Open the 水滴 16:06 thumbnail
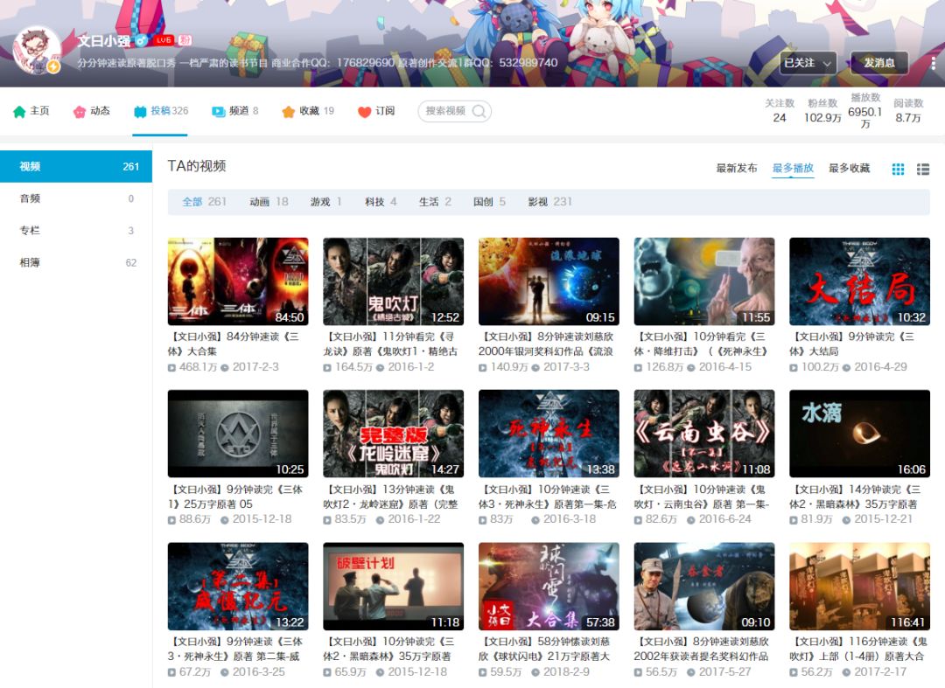Viewport: 945px width, 688px height. click(x=860, y=434)
